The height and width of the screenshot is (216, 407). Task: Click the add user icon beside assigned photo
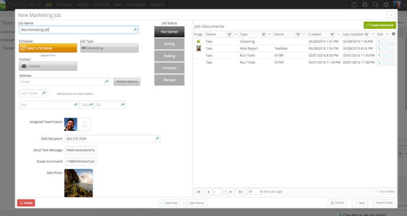click(x=84, y=125)
